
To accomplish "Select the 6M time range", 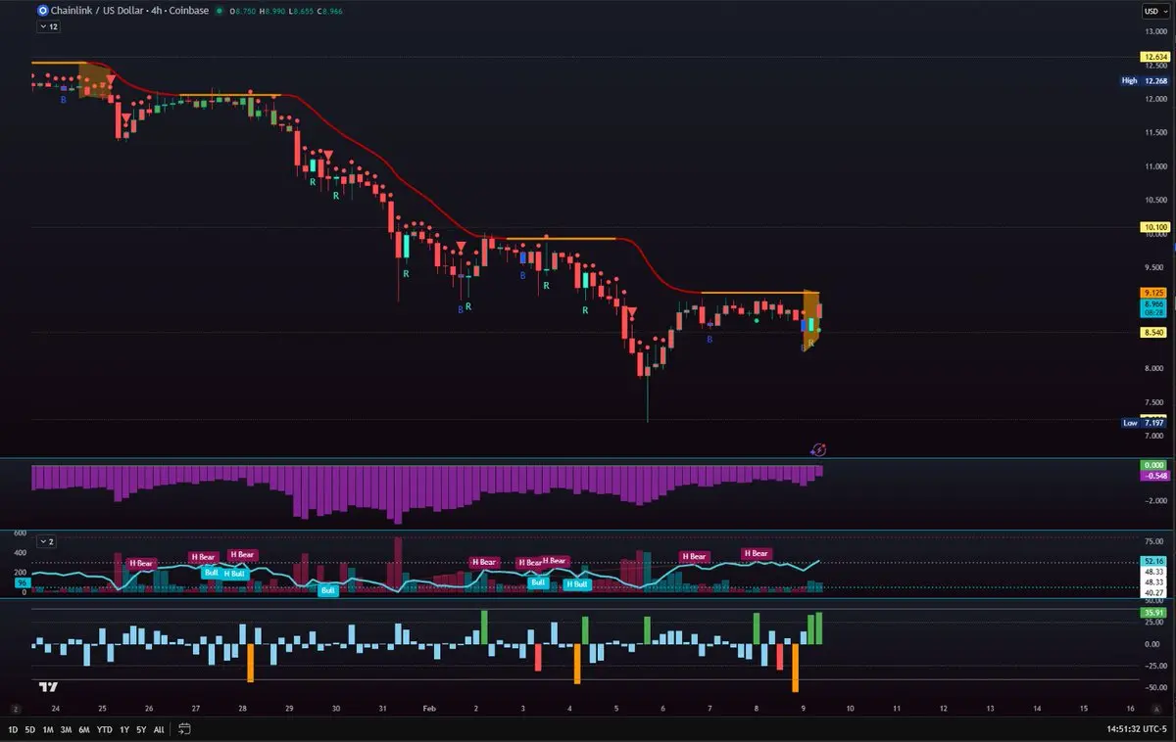I will click(84, 729).
